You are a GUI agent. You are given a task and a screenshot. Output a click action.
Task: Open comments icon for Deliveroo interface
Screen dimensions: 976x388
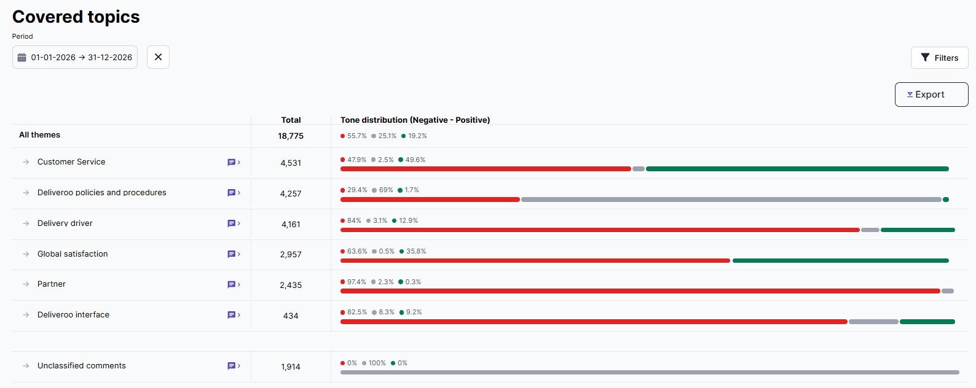233,315
